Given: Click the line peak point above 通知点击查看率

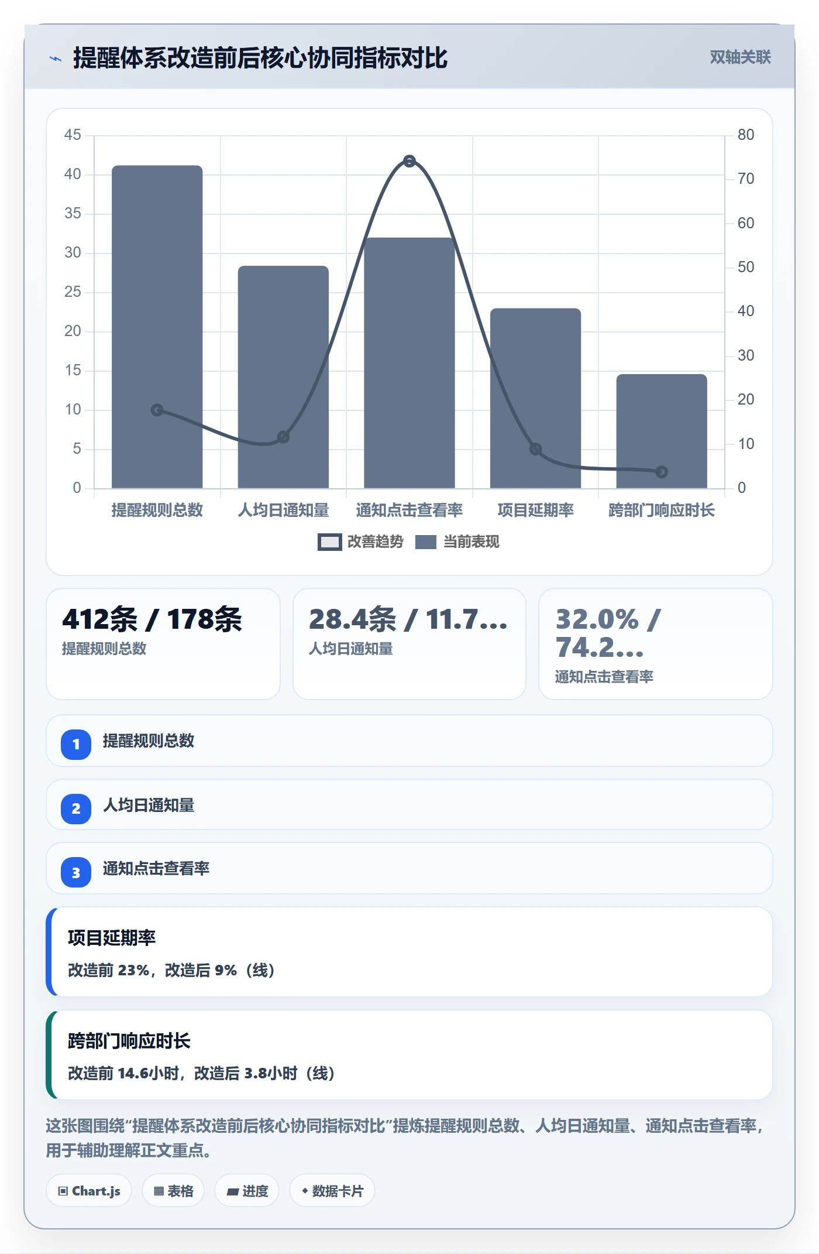Looking at the screenshot, I should pos(409,161).
